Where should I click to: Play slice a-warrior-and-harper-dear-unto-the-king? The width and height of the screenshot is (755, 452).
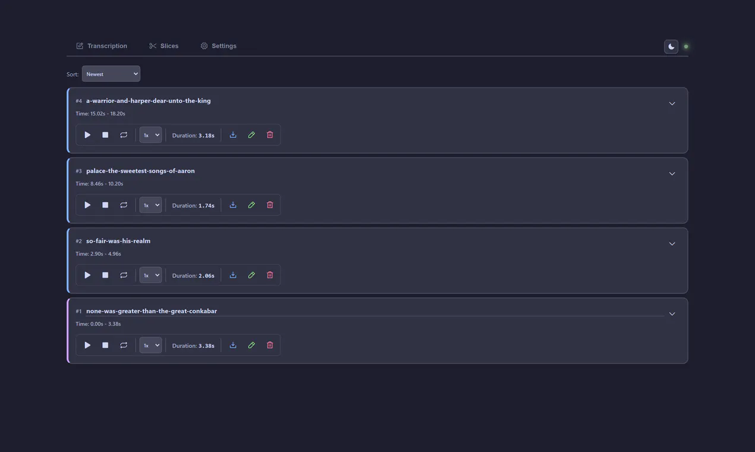[x=87, y=135]
